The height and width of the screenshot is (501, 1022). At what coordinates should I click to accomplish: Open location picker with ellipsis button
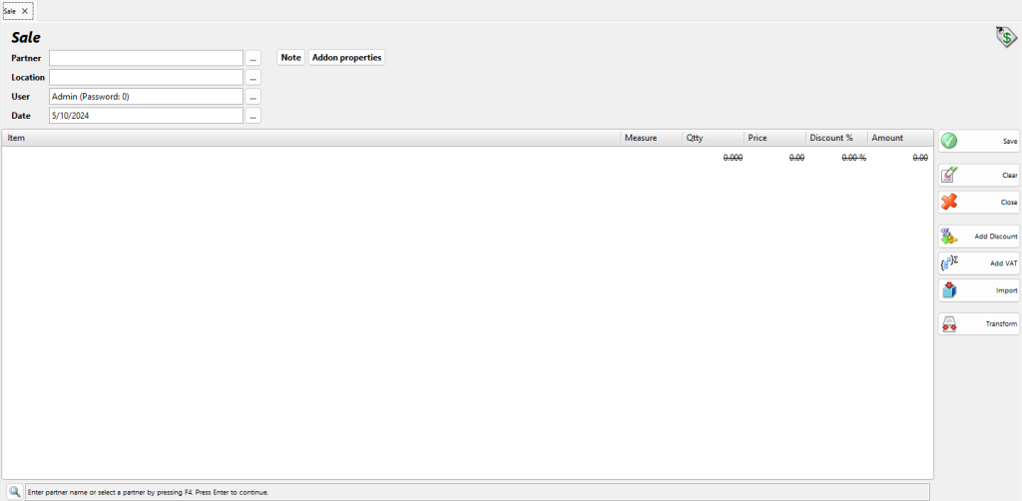(254, 77)
